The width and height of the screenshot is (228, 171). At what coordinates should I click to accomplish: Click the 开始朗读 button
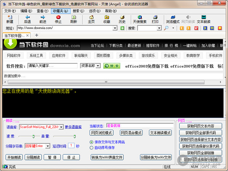click(14, 157)
